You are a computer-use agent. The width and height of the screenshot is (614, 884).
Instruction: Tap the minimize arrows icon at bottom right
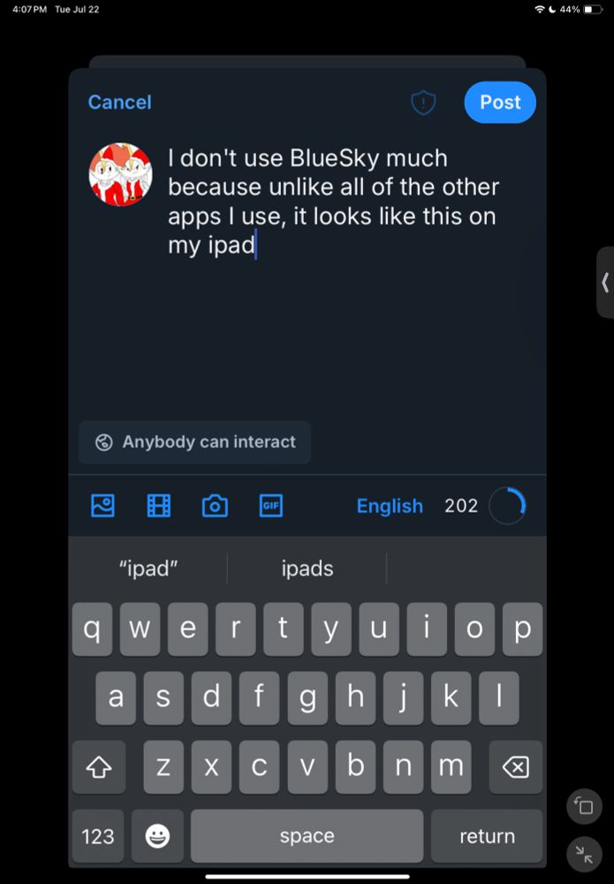coord(584,856)
